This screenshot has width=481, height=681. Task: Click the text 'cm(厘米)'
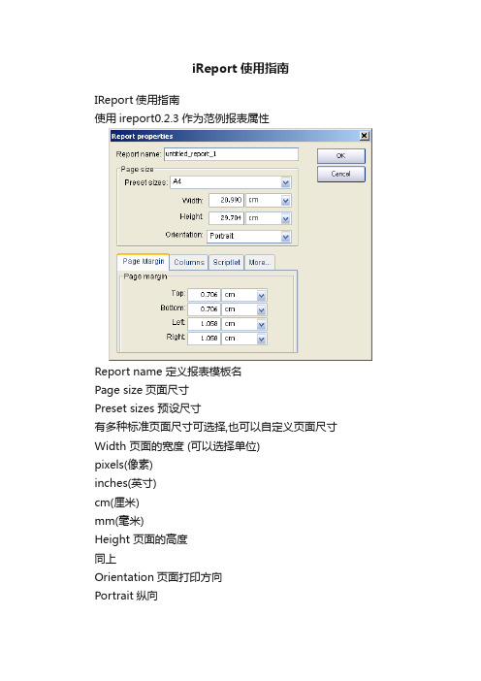point(116,503)
